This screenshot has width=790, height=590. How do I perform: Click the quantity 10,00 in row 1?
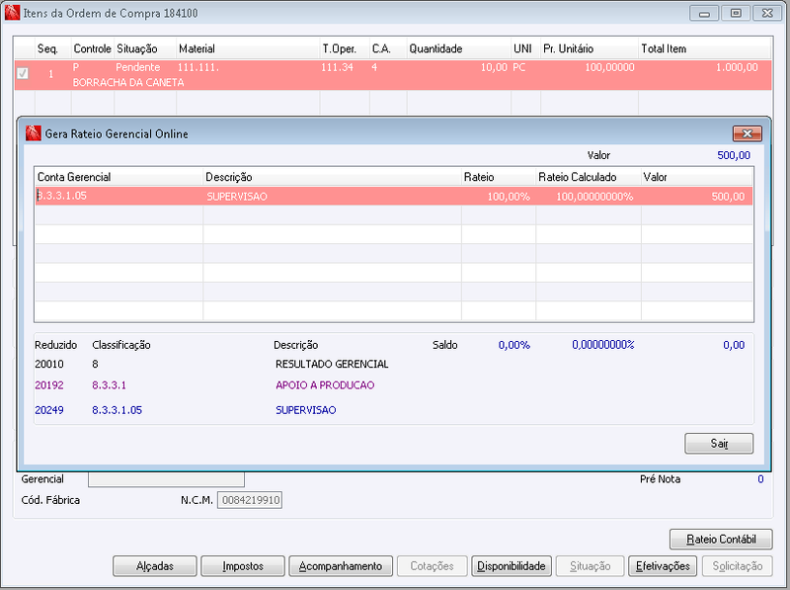click(x=494, y=67)
